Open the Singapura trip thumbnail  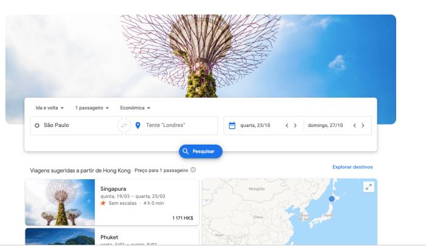pyautogui.click(x=60, y=202)
